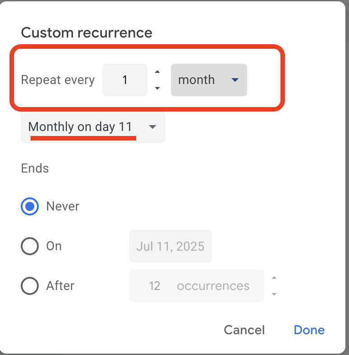This screenshot has width=349, height=355.
Task: Click the blue arrow on month dropdown
Action: point(234,80)
